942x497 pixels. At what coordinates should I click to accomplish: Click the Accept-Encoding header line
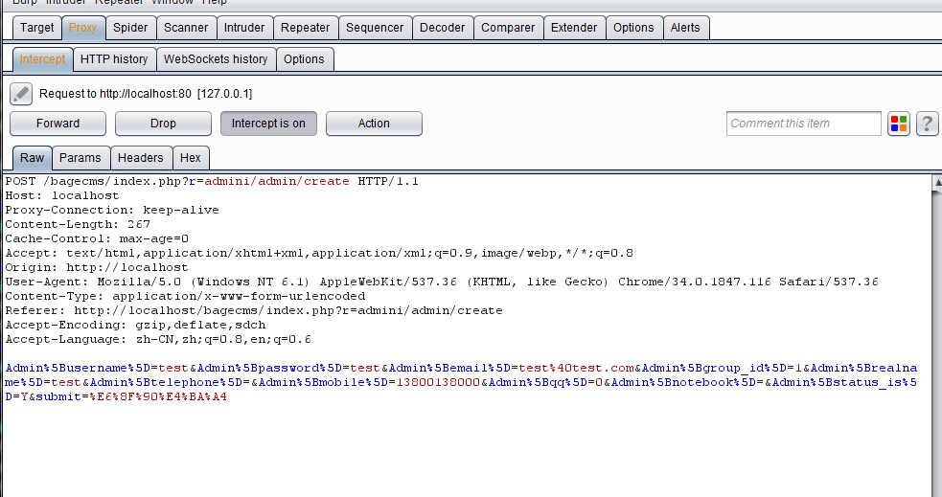135,326
